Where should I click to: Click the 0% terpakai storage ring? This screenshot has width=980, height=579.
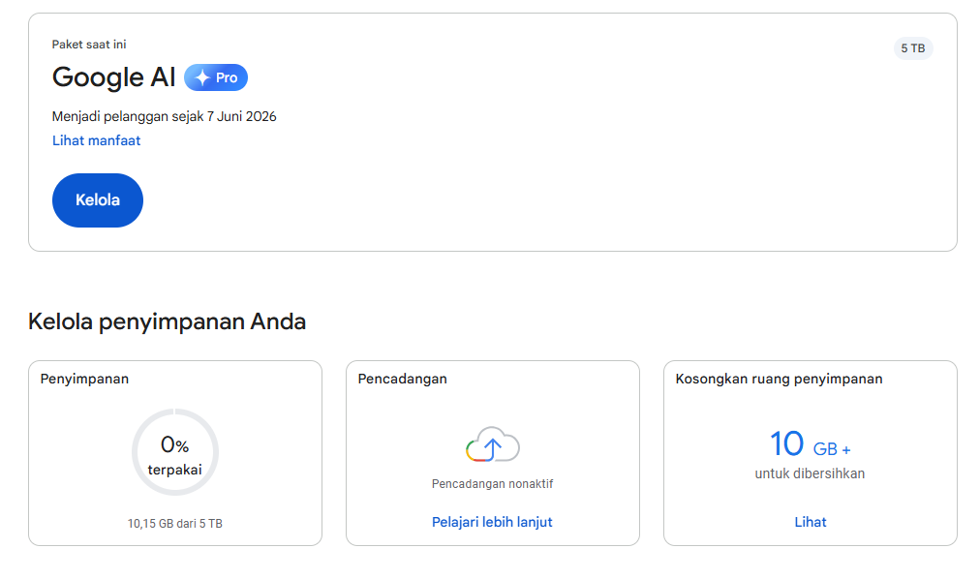click(x=175, y=452)
